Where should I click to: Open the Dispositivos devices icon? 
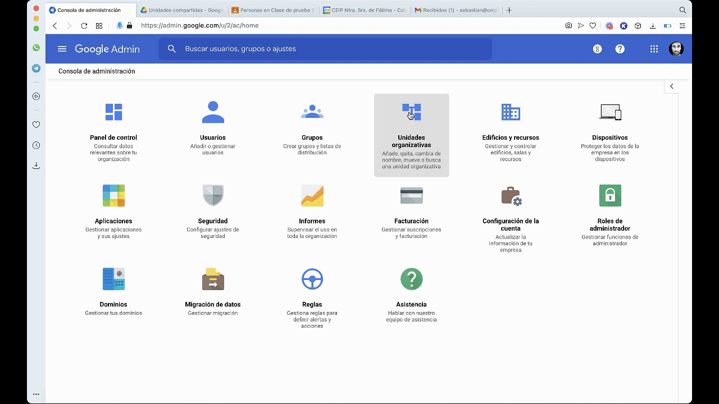click(x=610, y=112)
